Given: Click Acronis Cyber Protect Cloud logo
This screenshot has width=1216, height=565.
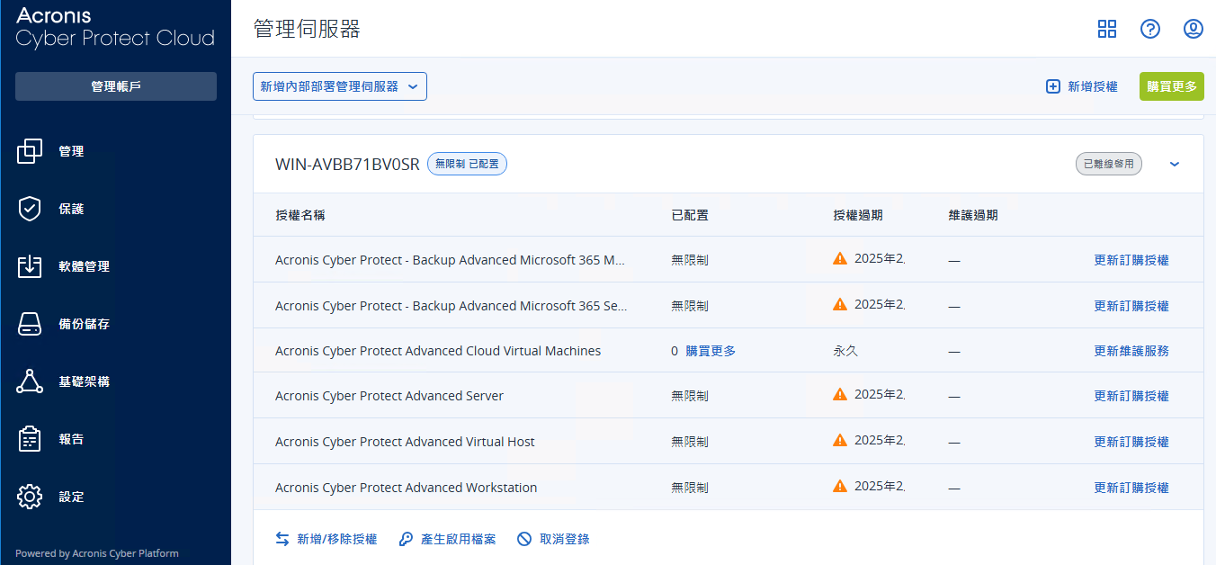Looking at the screenshot, I should click(115, 27).
